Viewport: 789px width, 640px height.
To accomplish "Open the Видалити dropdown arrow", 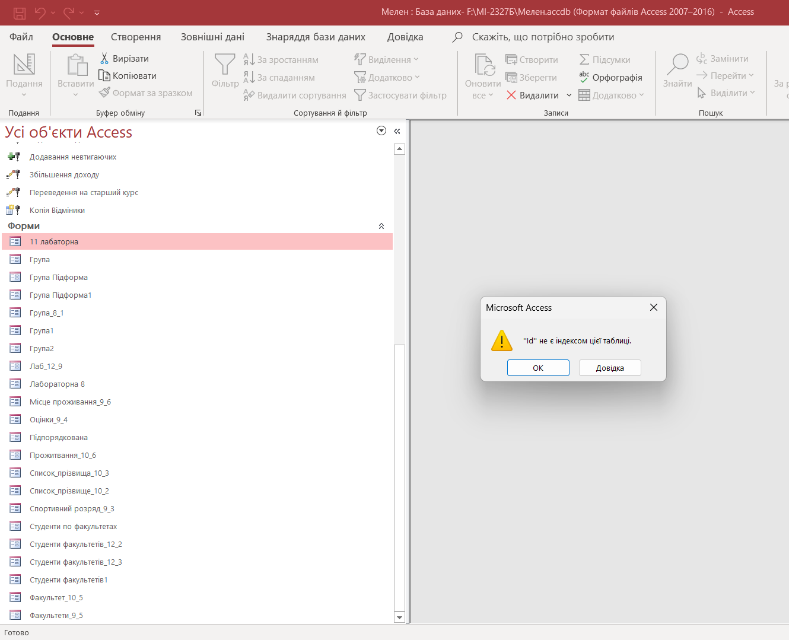I will tap(569, 95).
